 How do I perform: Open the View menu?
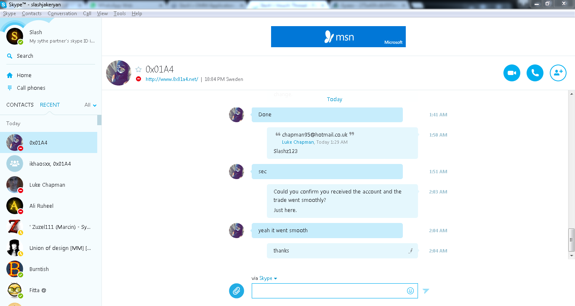coord(102,13)
